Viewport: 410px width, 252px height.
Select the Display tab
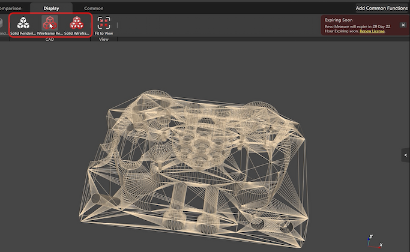coord(51,8)
